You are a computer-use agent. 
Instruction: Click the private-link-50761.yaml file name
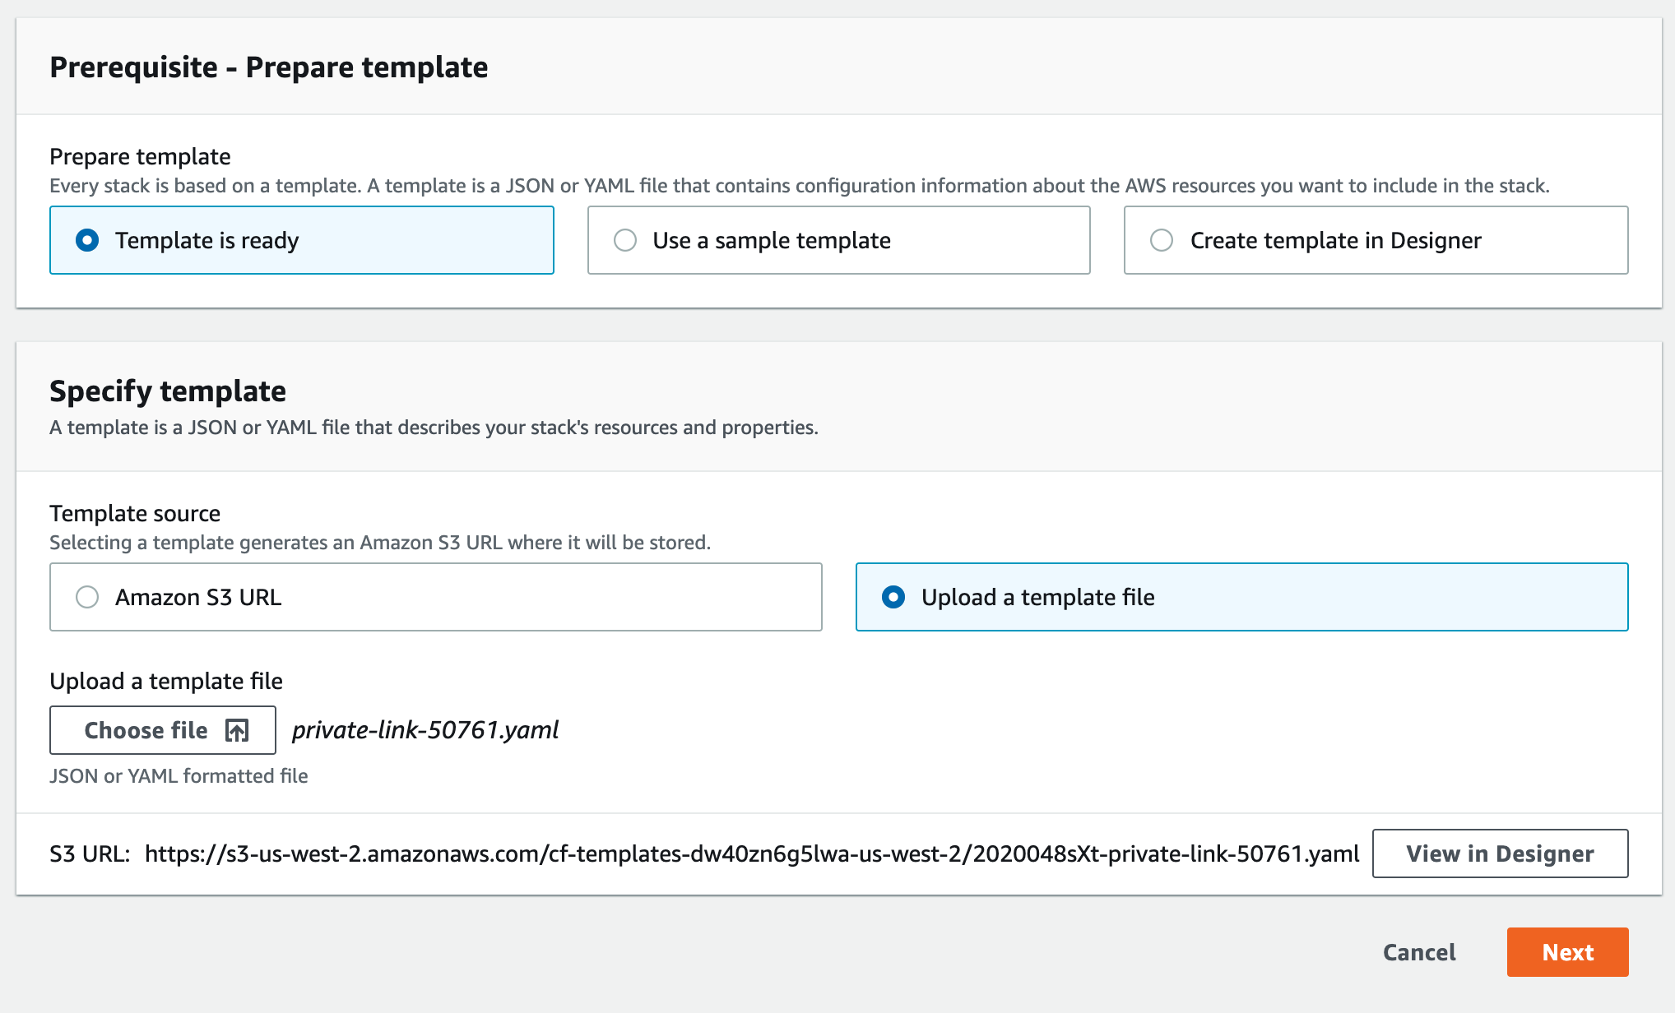tap(425, 730)
